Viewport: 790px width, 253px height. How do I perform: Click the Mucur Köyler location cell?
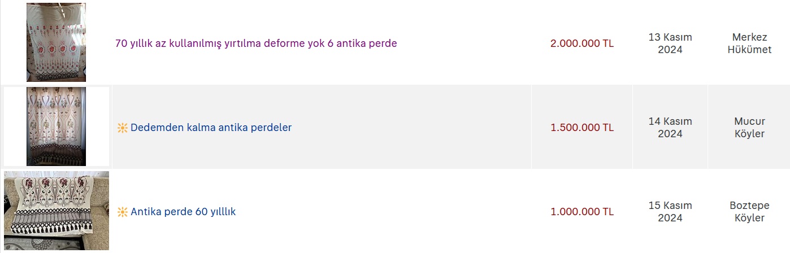749,127
